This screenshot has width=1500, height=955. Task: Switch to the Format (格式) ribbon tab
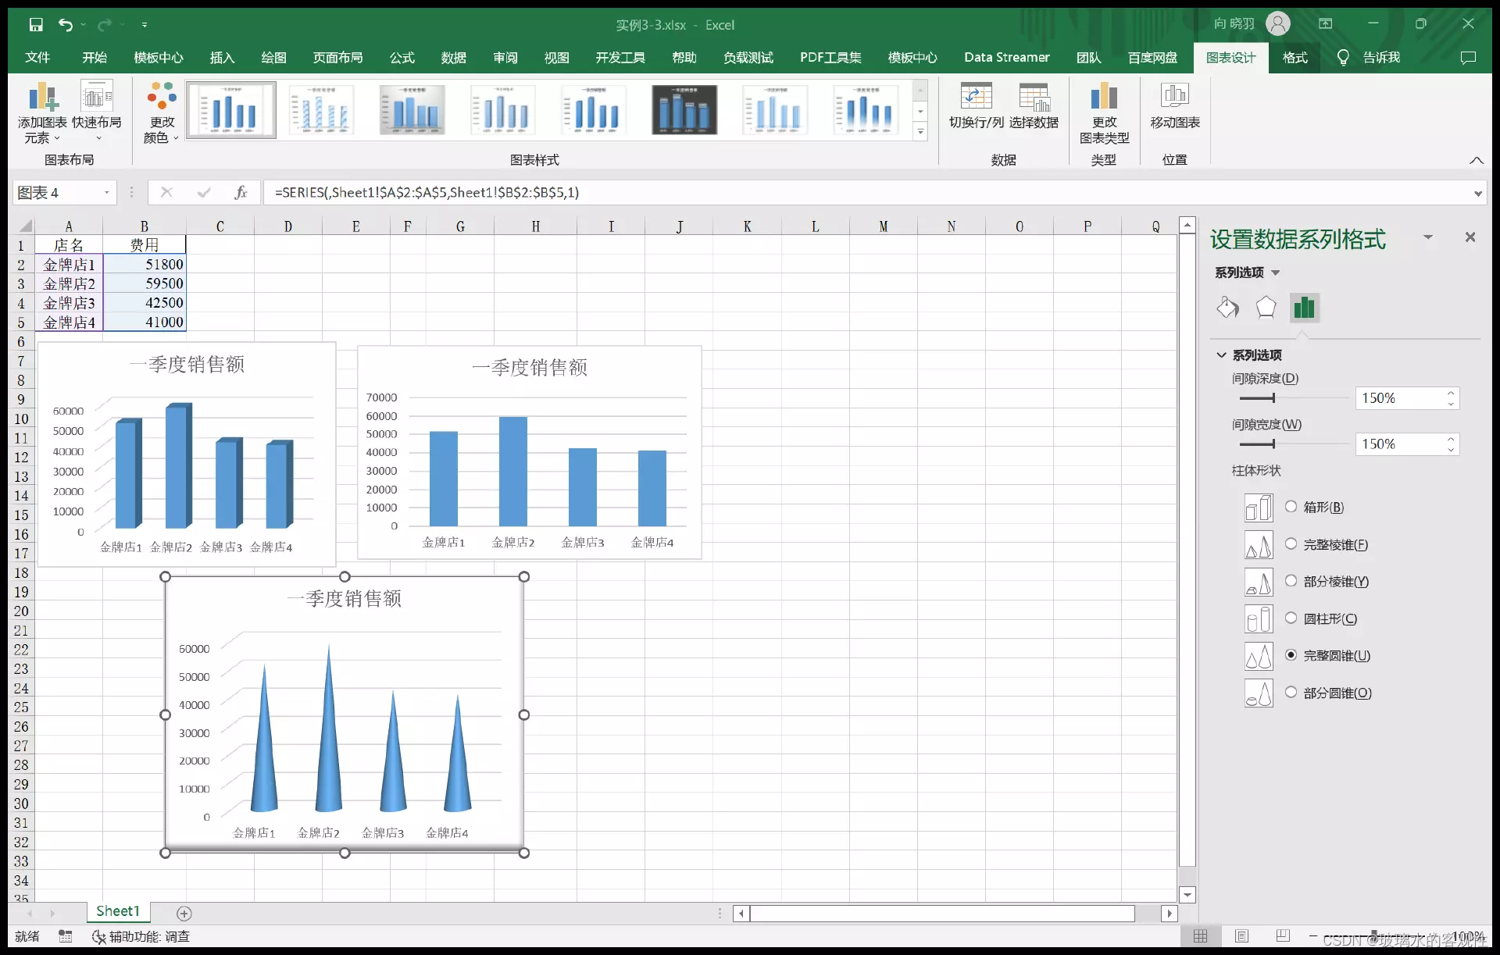click(x=1295, y=57)
